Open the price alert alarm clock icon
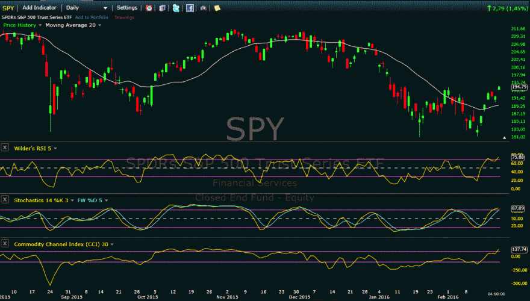 (149, 8)
